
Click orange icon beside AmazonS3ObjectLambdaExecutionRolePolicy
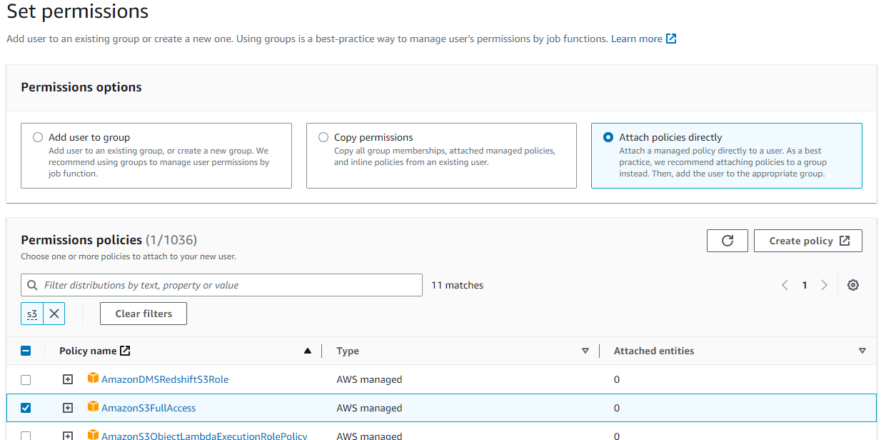93,435
